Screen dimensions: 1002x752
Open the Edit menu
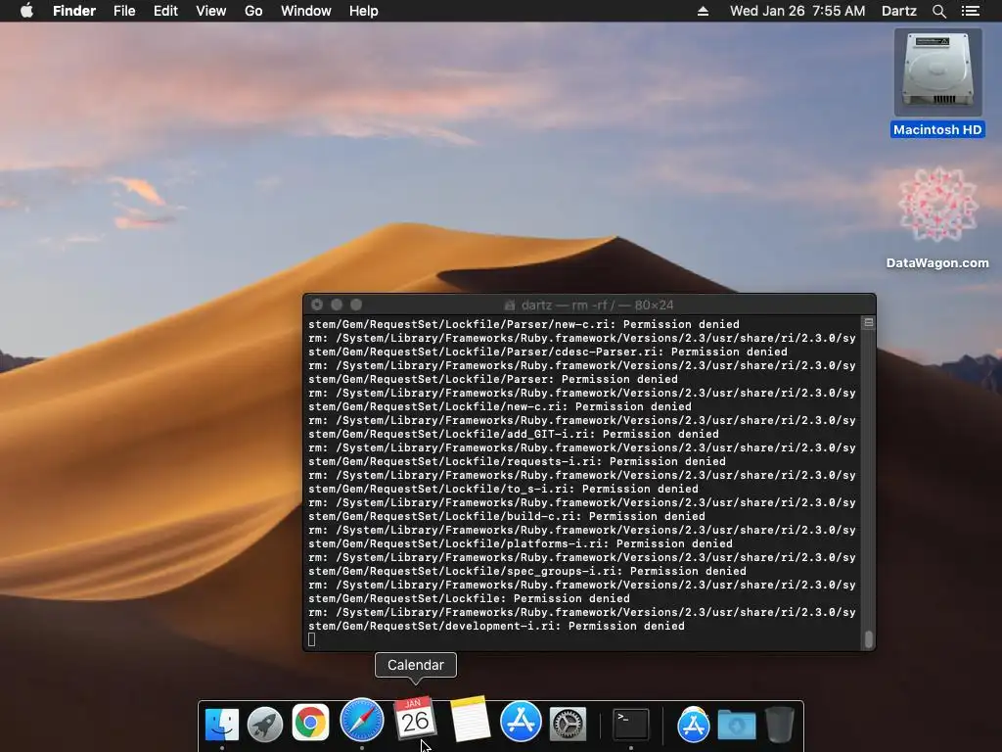pos(165,11)
